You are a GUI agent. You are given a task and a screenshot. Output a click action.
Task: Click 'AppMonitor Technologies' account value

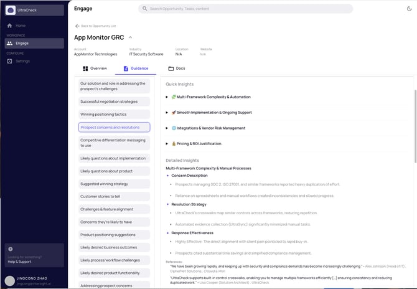point(95,54)
